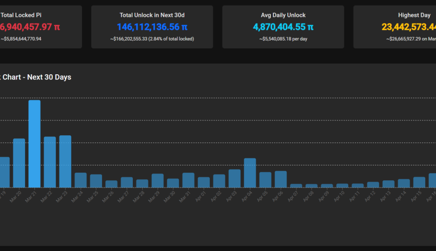Image resolution: width=436 pixels, height=251 pixels.
Task: Select the Apr 04 peak bar
Action: pyautogui.click(x=250, y=173)
